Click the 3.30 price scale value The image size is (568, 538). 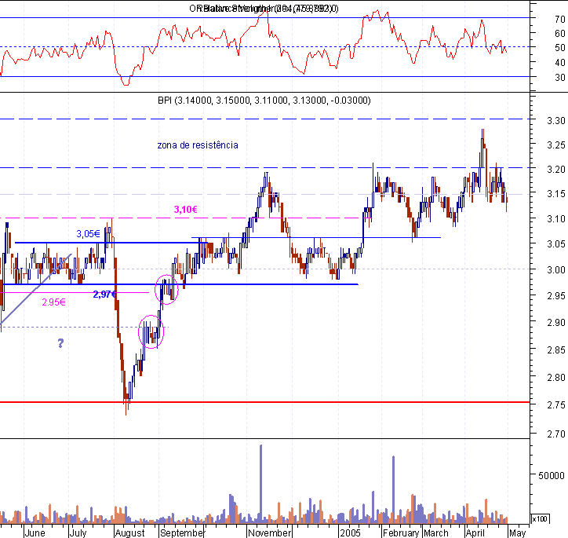pos(556,121)
